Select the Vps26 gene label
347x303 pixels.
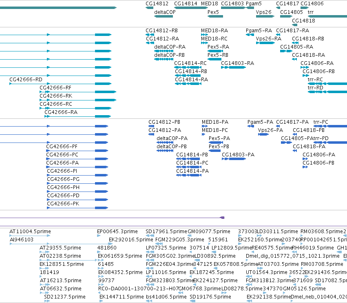click(263, 12)
